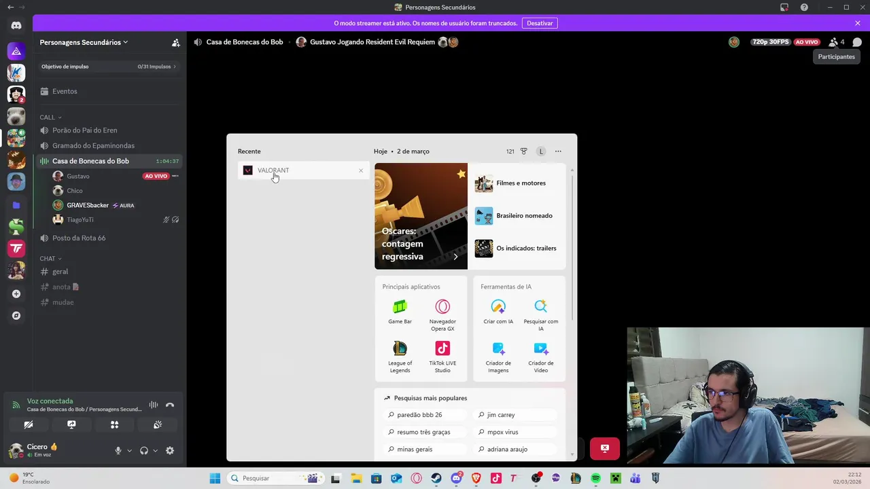Viewport: 870px width, 489px height.
Task: Open Criar com IA tool
Action: point(498,312)
